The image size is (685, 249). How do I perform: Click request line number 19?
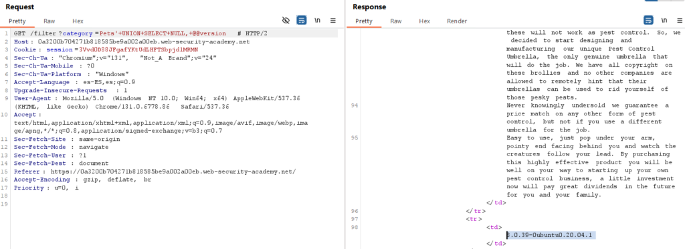[x=5, y=204]
